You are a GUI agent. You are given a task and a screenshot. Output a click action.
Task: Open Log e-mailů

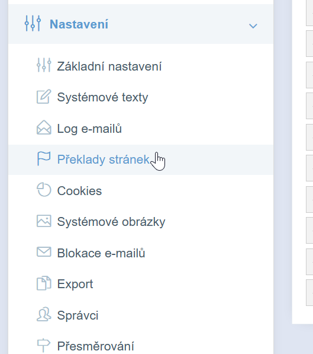click(89, 129)
